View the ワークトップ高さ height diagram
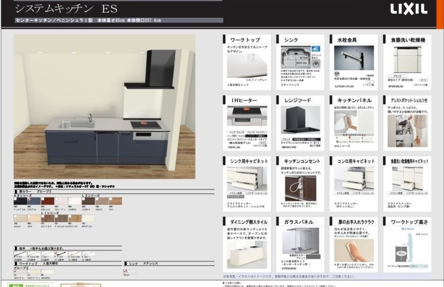The width and height of the screenshot is (444, 287). pyautogui.click(x=408, y=247)
